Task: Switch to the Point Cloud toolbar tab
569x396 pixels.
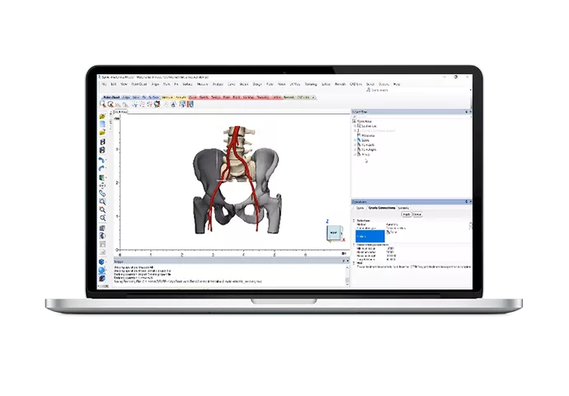Action: 111,97
